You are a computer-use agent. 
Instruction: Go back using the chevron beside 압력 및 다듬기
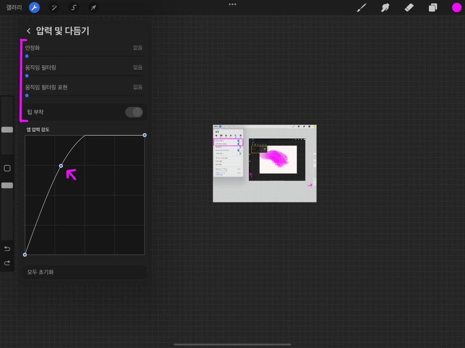(x=28, y=31)
